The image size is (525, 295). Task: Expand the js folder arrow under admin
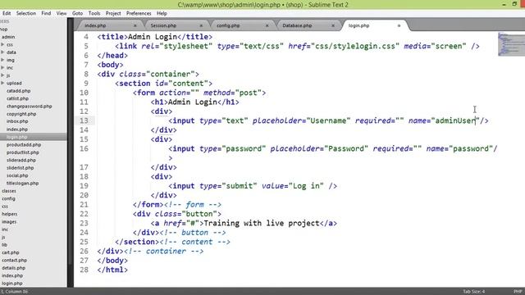[2, 75]
